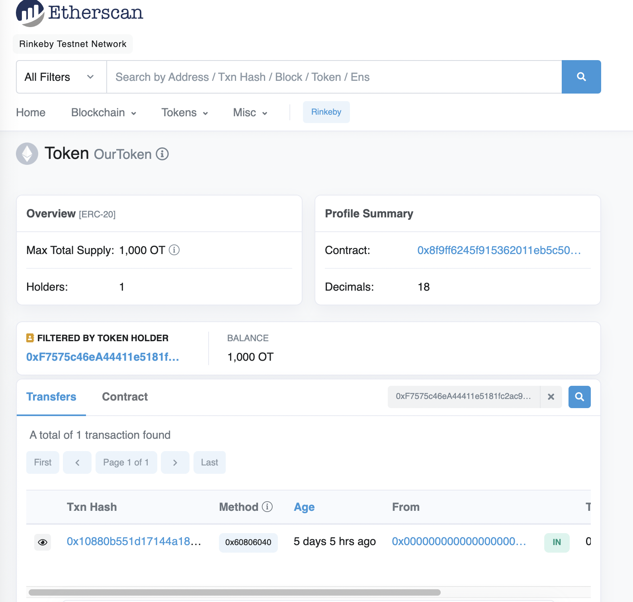Click the green IN label
Image resolution: width=633 pixels, height=602 pixels.
557,542
